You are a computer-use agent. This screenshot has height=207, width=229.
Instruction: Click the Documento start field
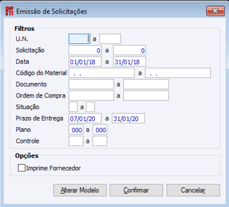tap(92, 84)
